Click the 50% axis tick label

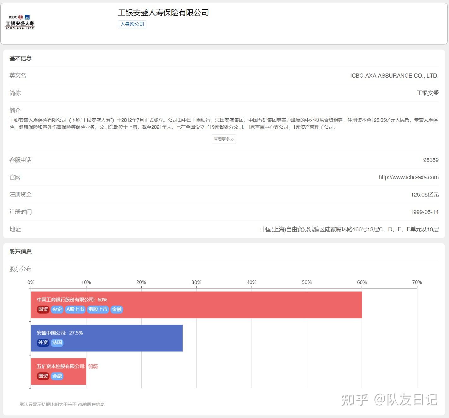[307, 282]
